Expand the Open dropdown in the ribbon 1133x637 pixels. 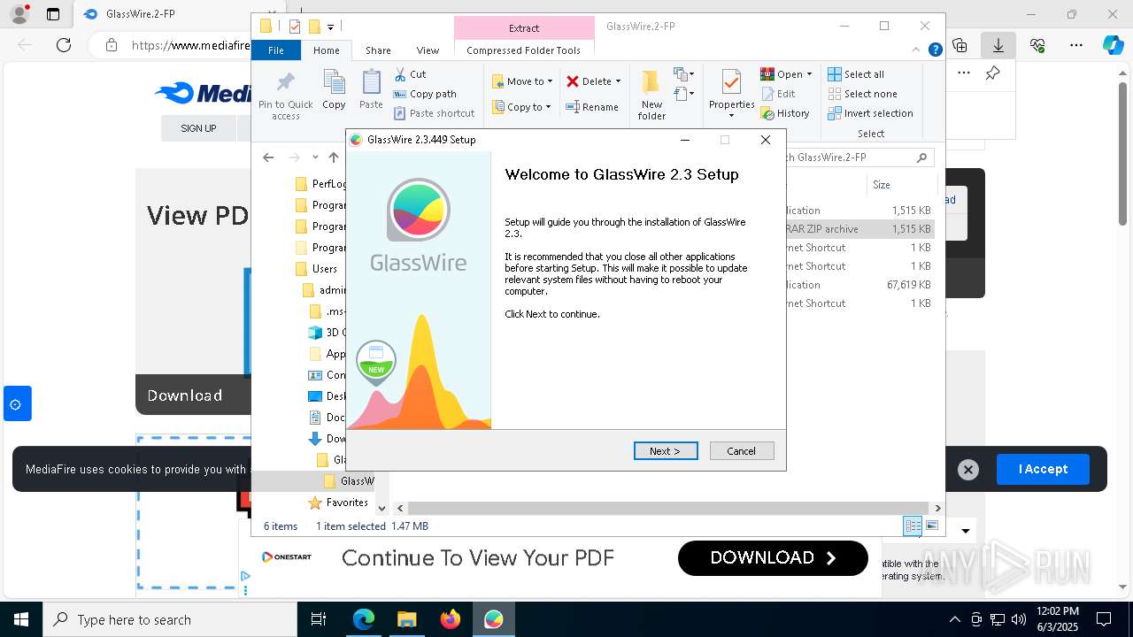(x=809, y=74)
